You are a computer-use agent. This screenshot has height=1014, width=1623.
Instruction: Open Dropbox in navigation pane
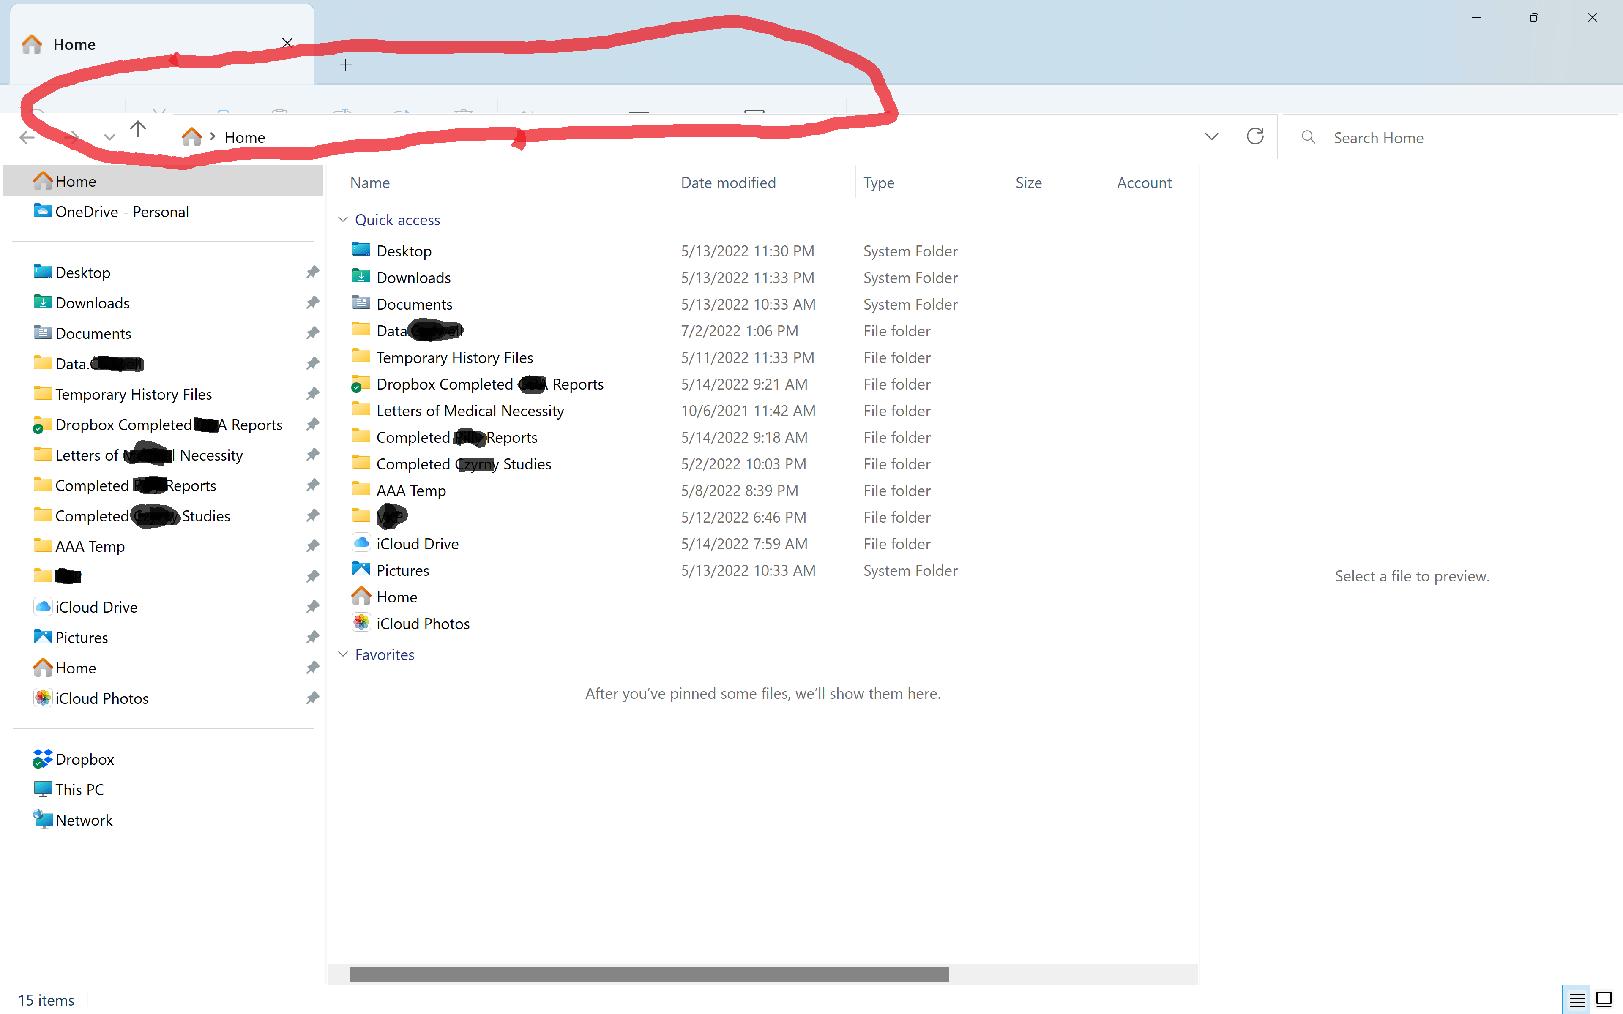[85, 759]
